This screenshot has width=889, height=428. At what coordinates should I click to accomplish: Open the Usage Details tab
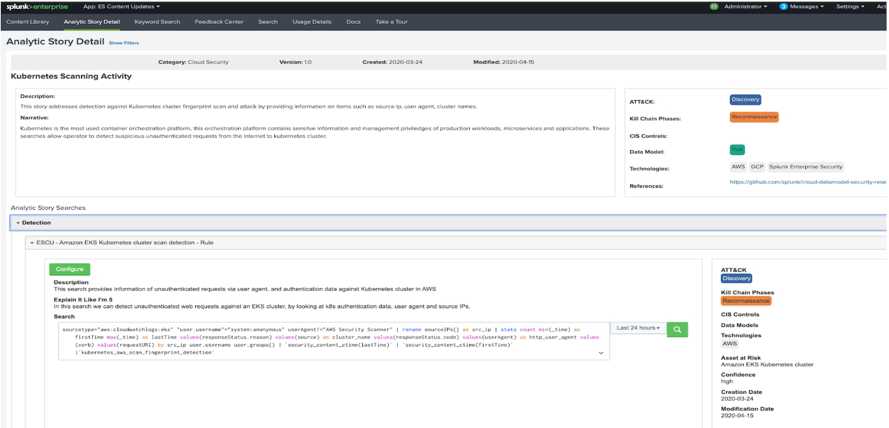[312, 22]
